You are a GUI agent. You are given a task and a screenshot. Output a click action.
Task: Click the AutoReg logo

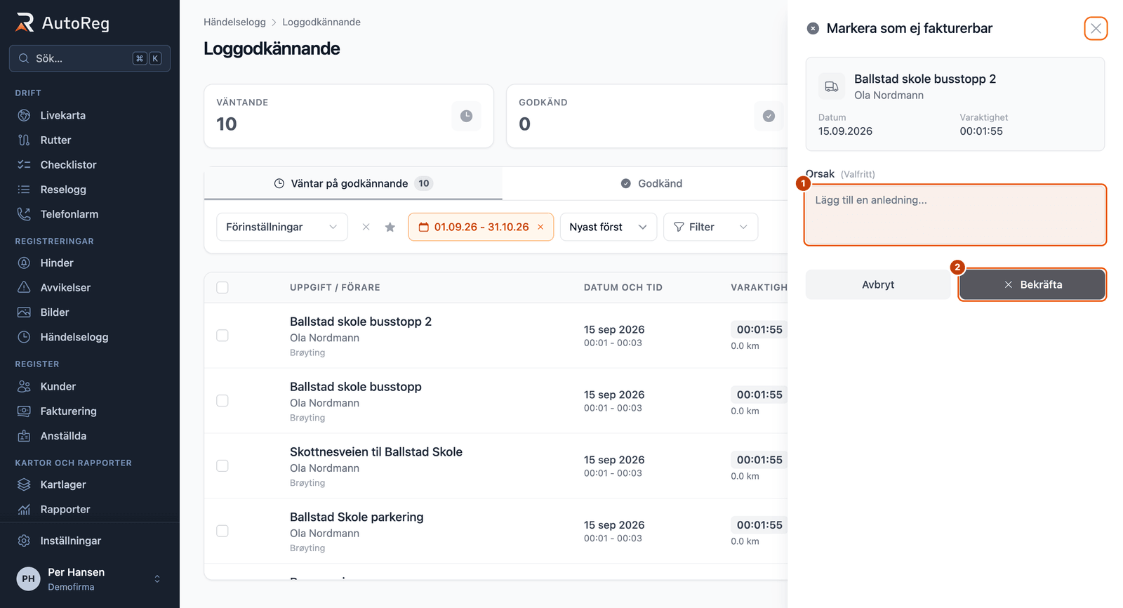coord(62,23)
